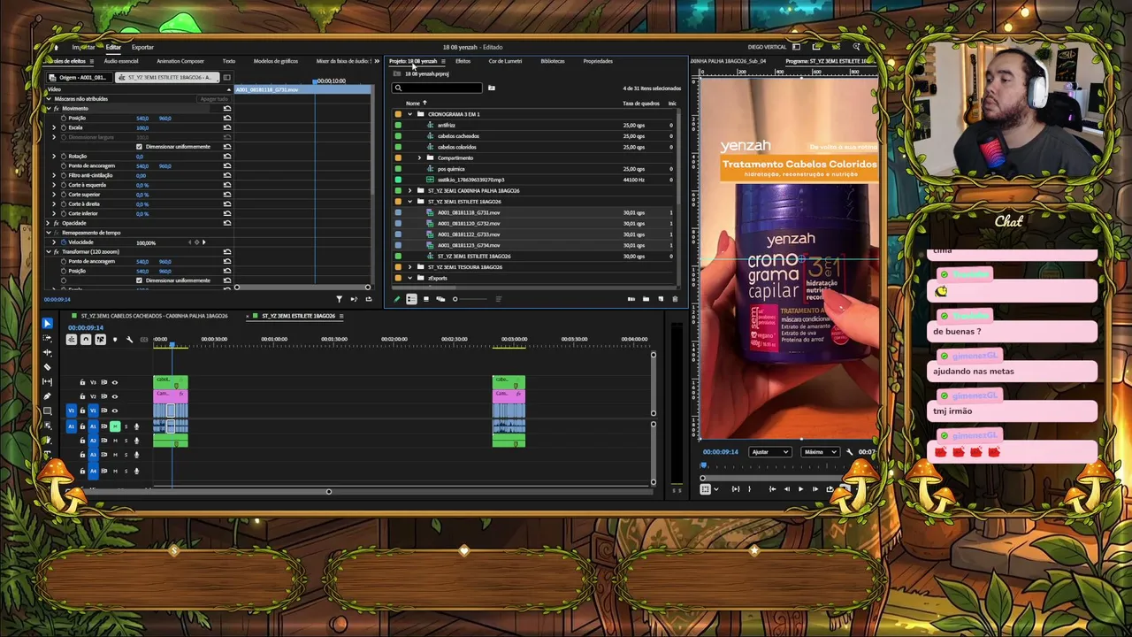Toggle Dimensionar uniformemente under Movimento
The height and width of the screenshot is (637, 1132).
click(x=139, y=147)
